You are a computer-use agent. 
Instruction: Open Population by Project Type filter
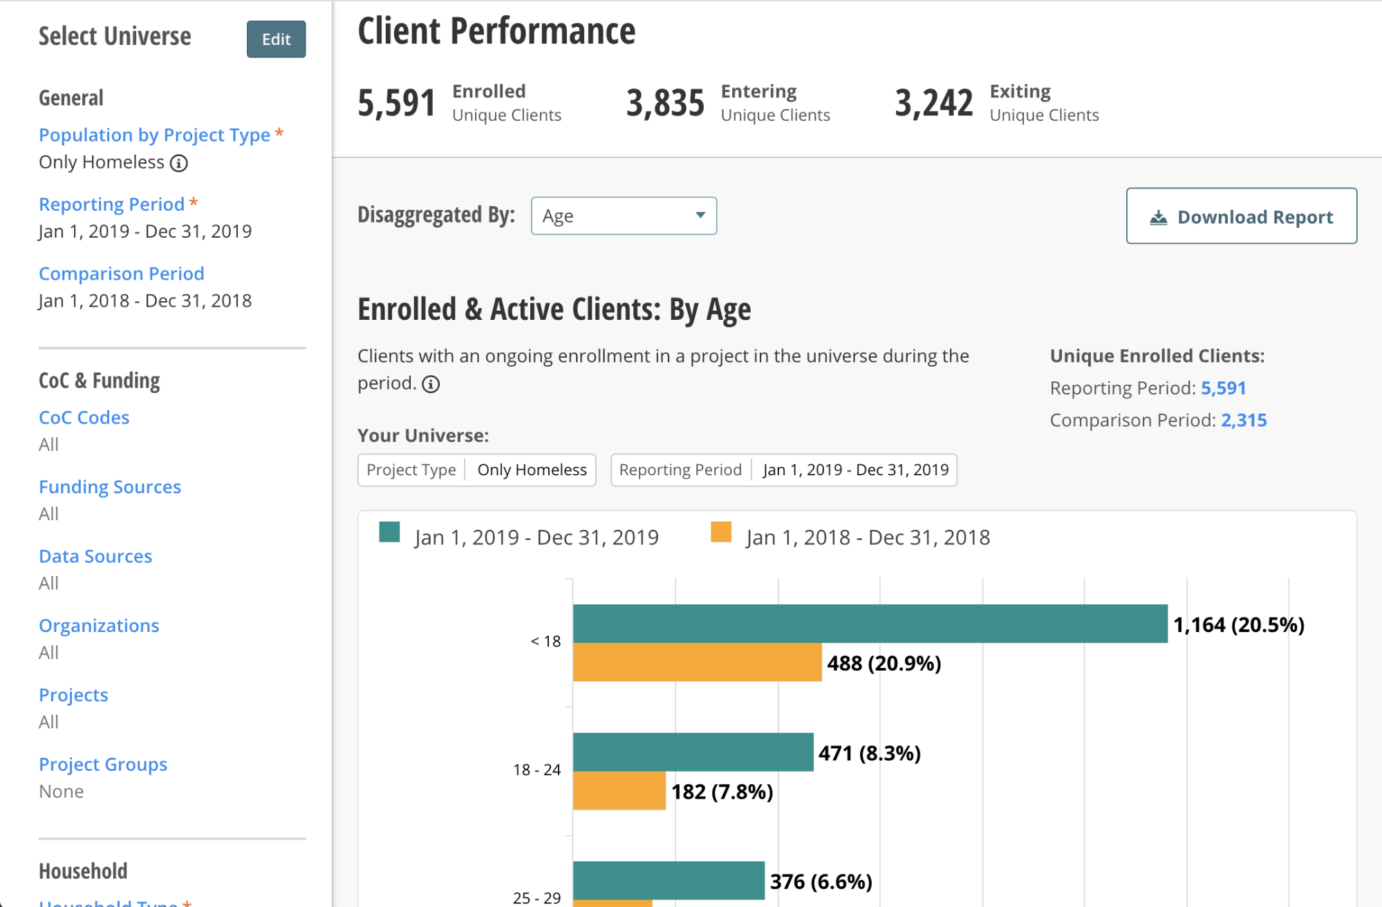point(154,135)
